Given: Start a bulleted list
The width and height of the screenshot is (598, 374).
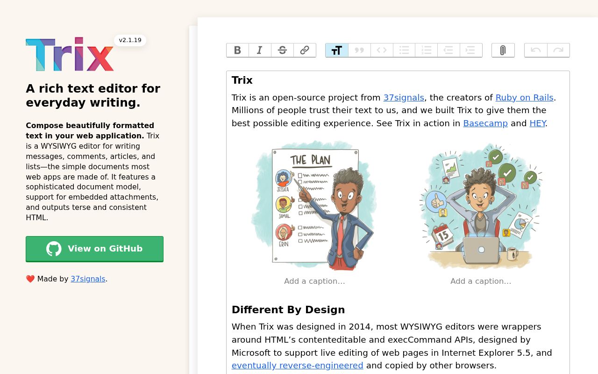Looking at the screenshot, I should [x=404, y=50].
